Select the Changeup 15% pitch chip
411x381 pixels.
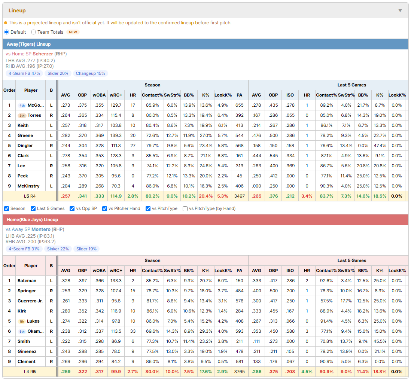[x=91, y=73]
